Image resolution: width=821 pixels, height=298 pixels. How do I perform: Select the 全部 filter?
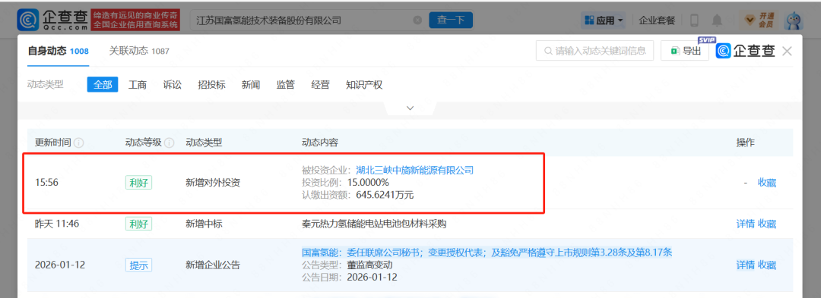103,84
